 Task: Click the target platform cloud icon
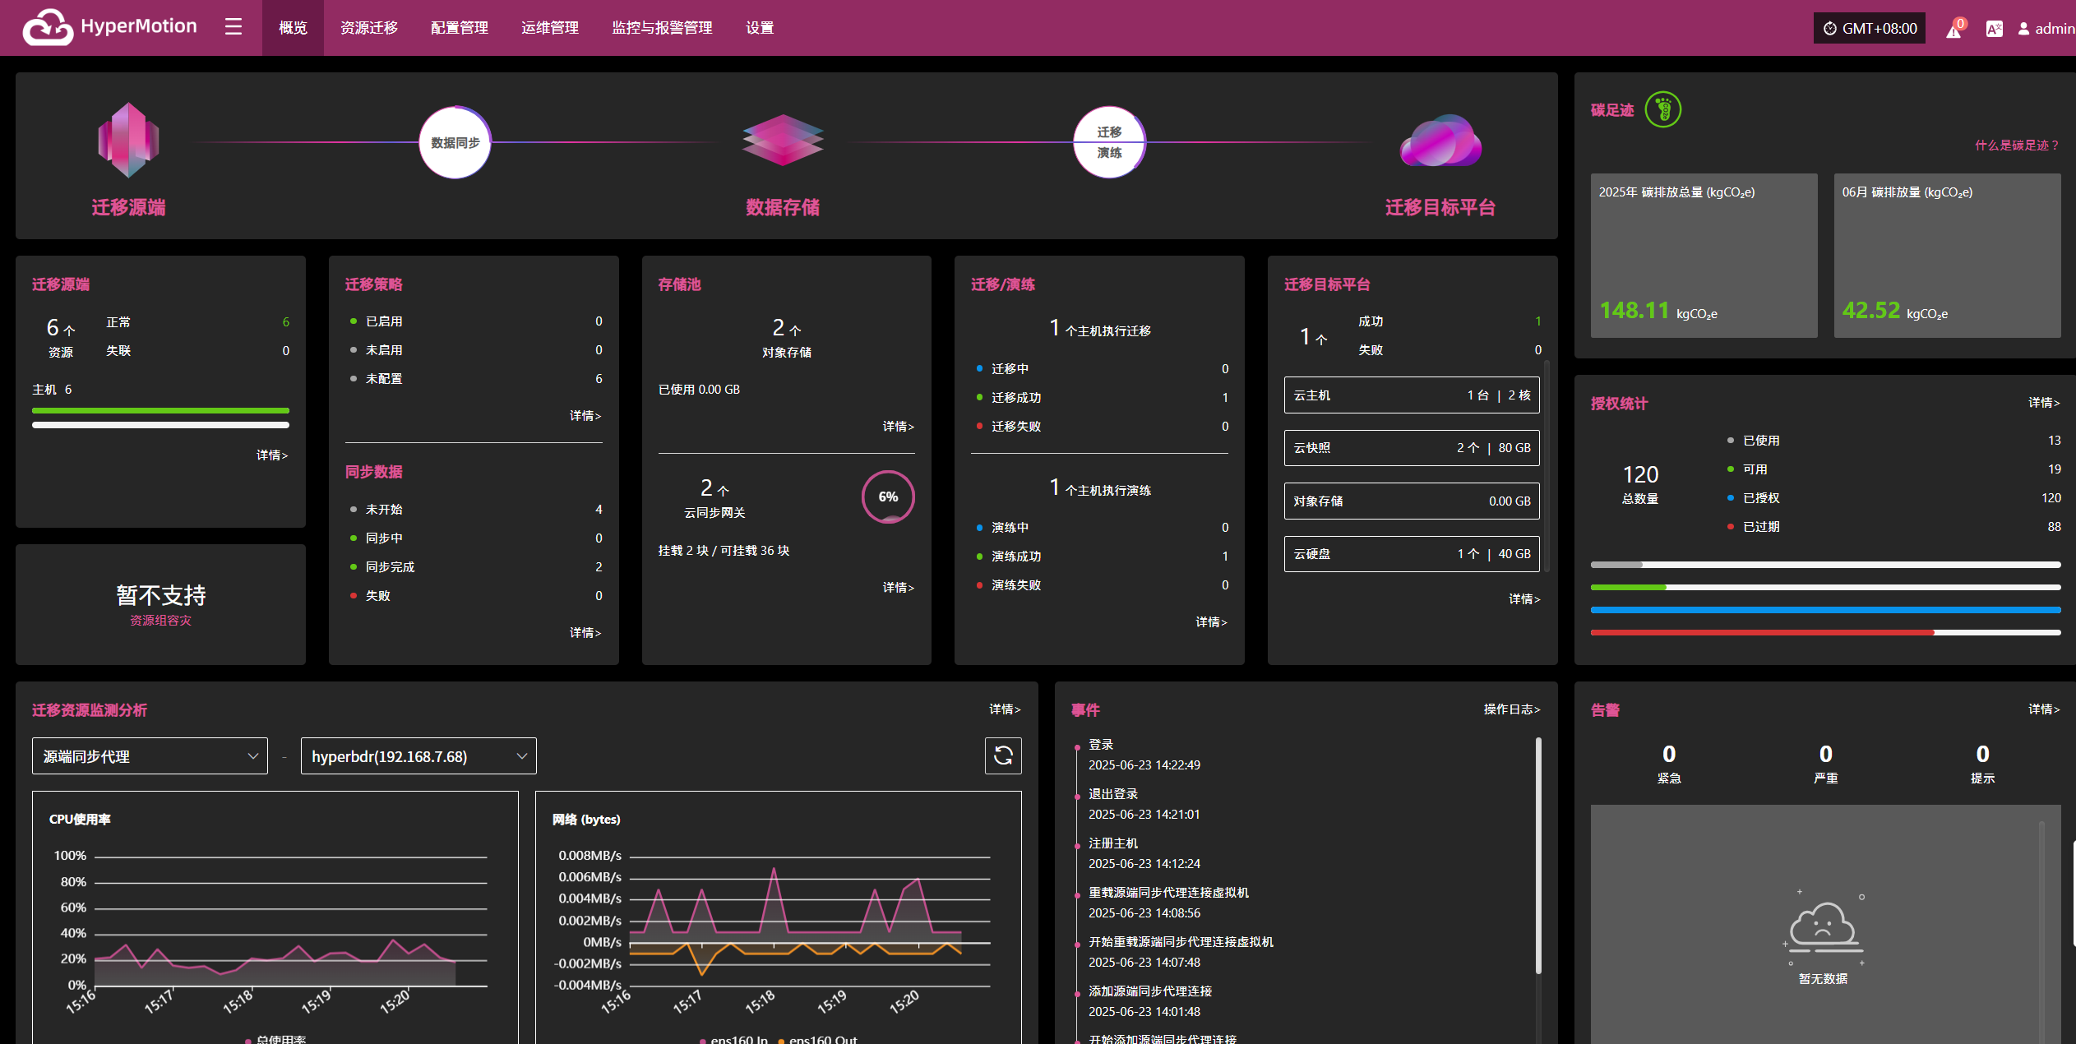[1440, 141]
